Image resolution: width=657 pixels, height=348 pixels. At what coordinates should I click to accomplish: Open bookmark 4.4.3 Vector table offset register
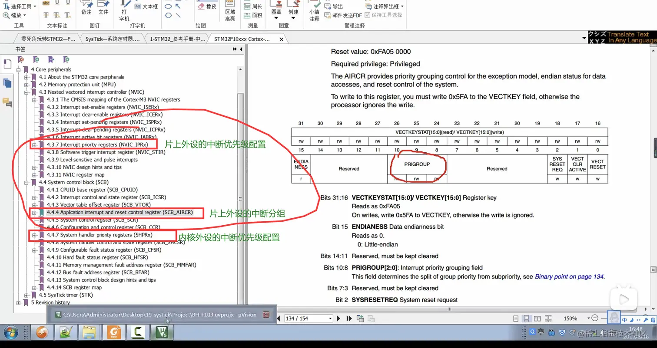click(x=98, y=205)
